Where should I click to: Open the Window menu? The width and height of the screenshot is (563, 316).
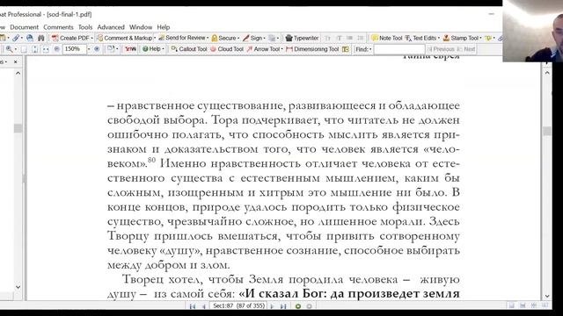[x=141, y=27]
